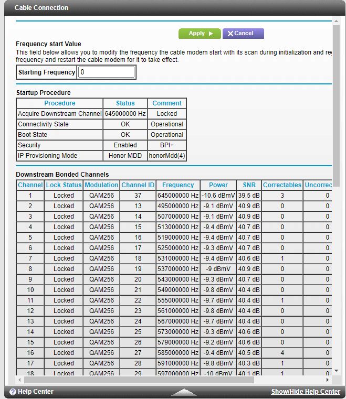Click the Power column header
Viewport: 346px width, 399px height.
(x=218, y=185)
